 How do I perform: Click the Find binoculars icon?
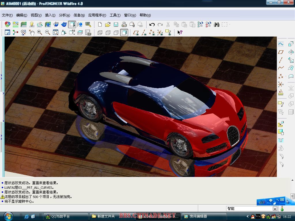click(x=217, y=25)
